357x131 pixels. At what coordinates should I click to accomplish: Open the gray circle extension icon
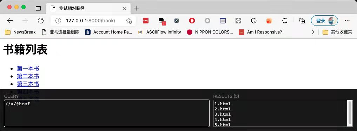coord(207,21)
